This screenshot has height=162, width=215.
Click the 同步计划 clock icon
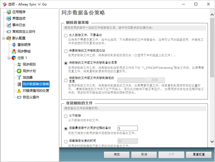tap(19, 71)
